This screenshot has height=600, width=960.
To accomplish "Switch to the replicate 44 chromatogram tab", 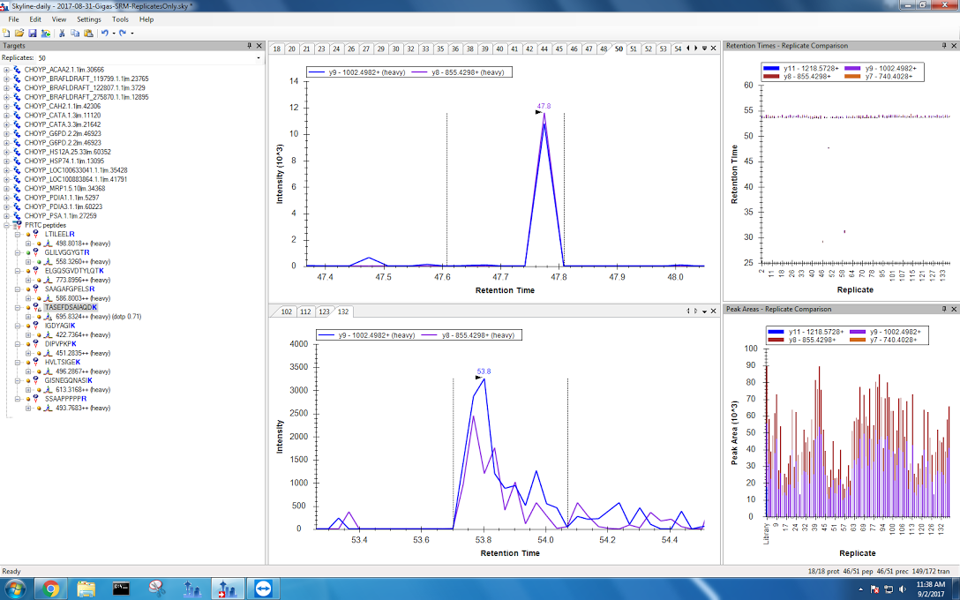I will tap(544, 49).
